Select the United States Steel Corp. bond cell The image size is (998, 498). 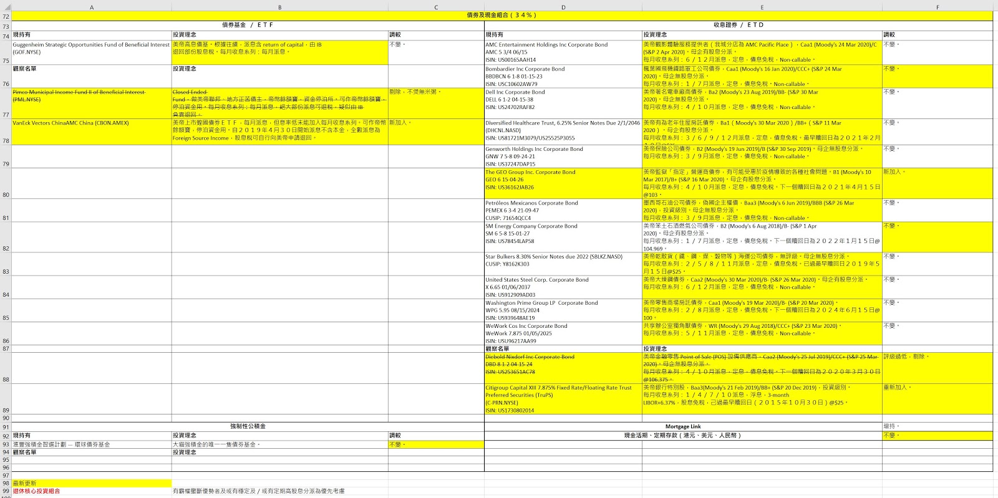(563, 287)
